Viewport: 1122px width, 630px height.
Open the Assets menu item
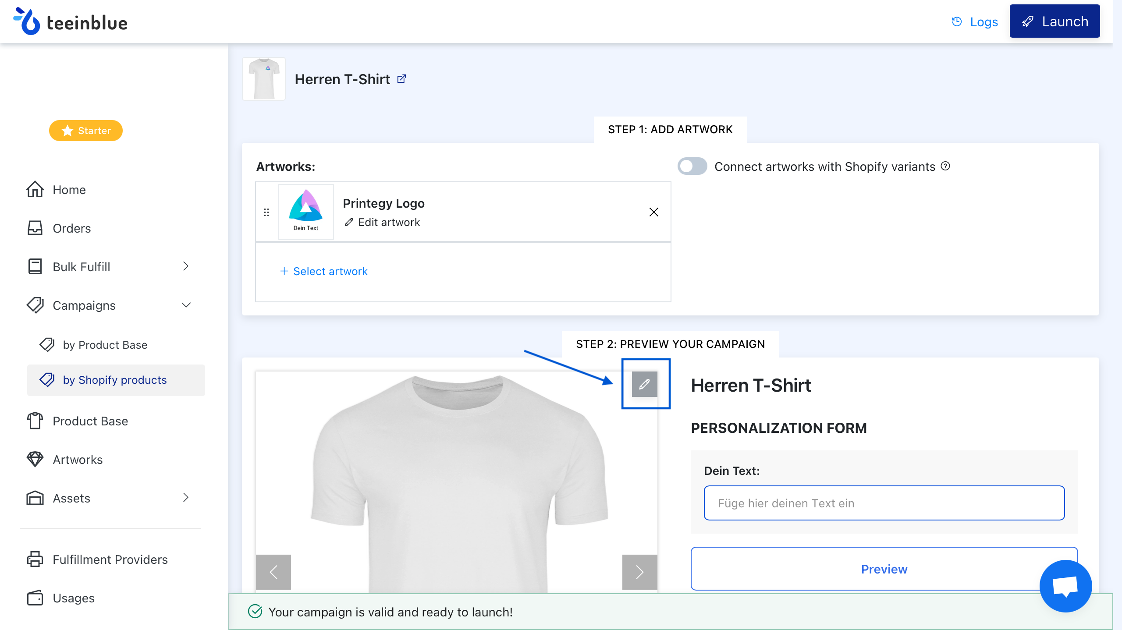pyautogui.click(x=71, y=498)
